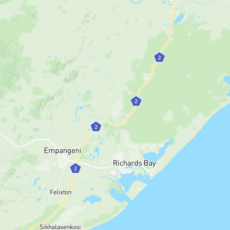Select the lake northeast of Richards Bay label
Viewport: 230px width, 230px height.
158,152
